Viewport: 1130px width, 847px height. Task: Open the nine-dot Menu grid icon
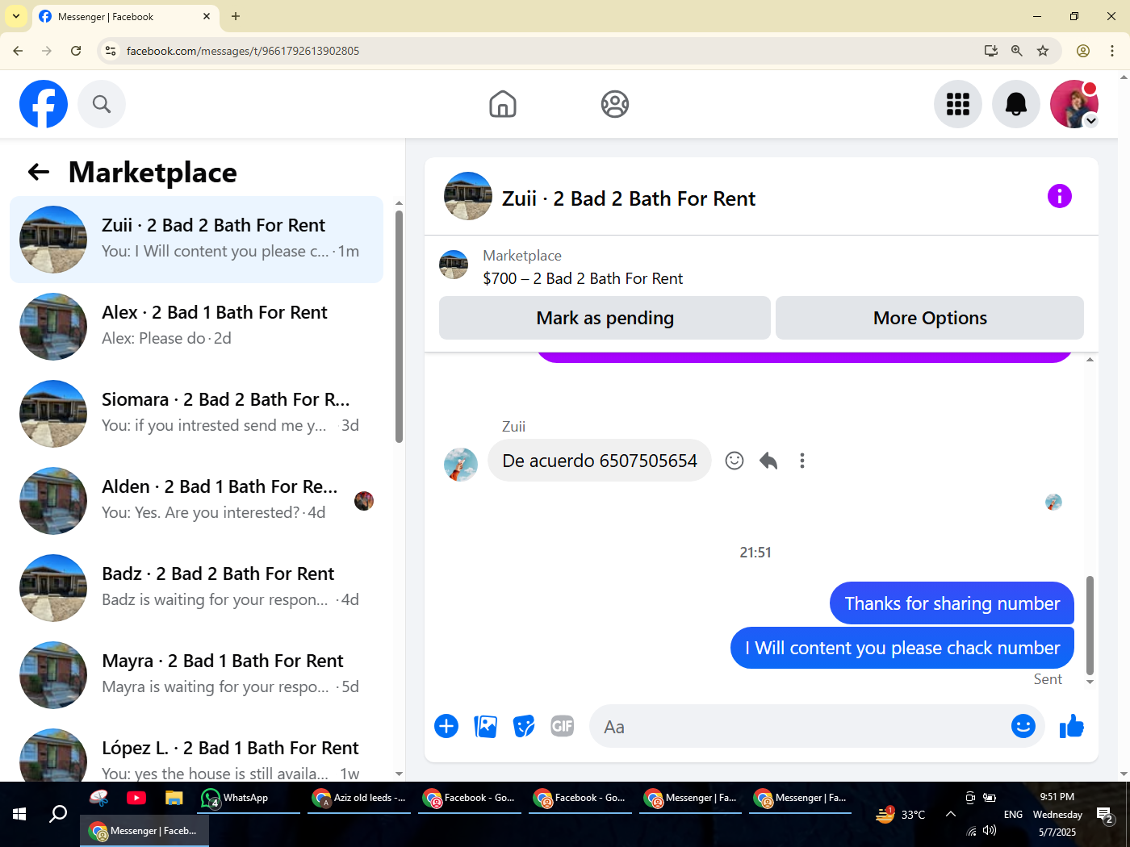tap(958, 104)
